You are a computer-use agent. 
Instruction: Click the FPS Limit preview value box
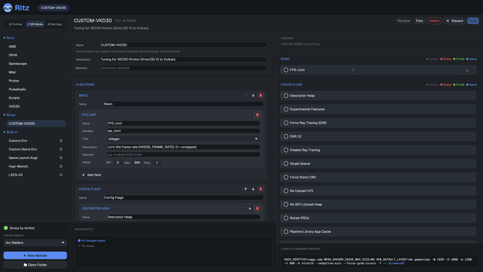[x=467, y=71]
